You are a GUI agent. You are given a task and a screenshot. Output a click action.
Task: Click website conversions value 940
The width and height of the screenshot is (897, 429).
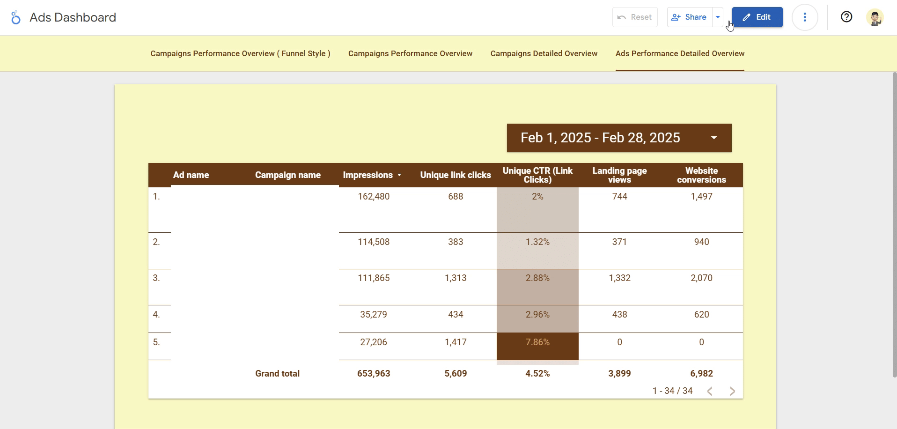click(701, 242)
